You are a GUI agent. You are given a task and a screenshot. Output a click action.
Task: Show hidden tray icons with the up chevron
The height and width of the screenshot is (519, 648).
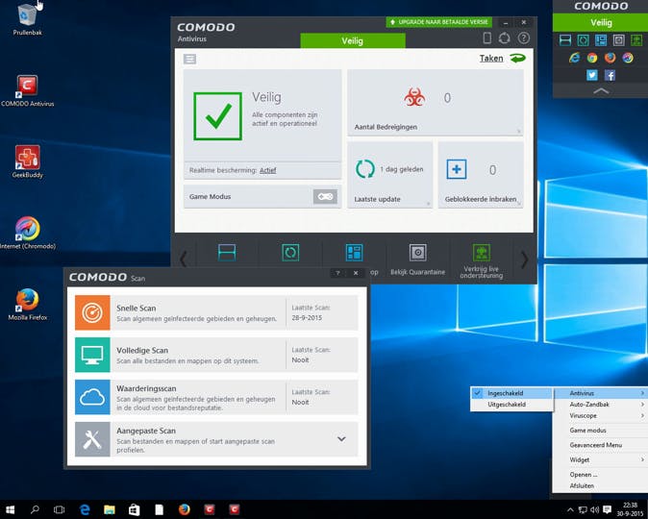[x=570, y=509]
